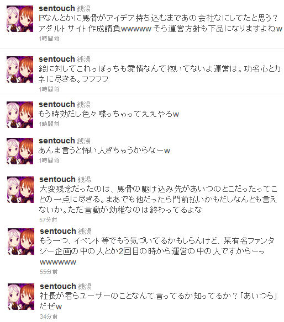Viewport: 284px width, 322px height.
Task: Click the avatar beside the 絵に対して tweet
Action: pyautogui.click(x=20, y=69)
